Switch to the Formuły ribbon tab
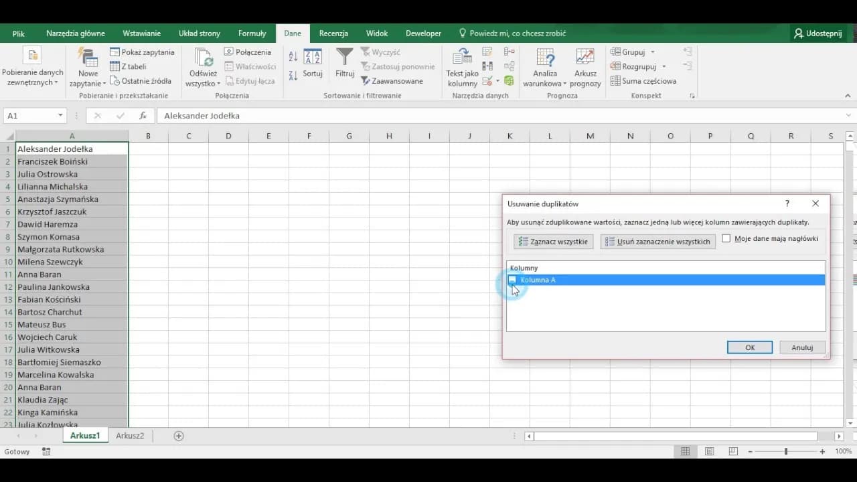The width and height of the screenshot is (857, 482). [252, 33]
